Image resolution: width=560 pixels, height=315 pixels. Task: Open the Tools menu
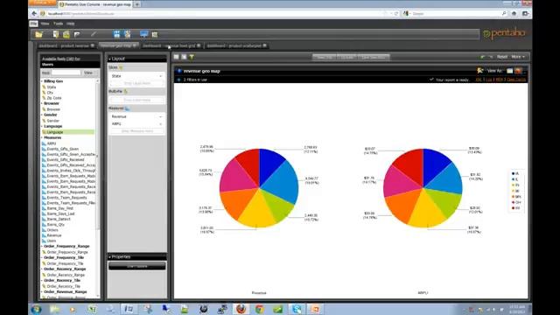[59, 24]
